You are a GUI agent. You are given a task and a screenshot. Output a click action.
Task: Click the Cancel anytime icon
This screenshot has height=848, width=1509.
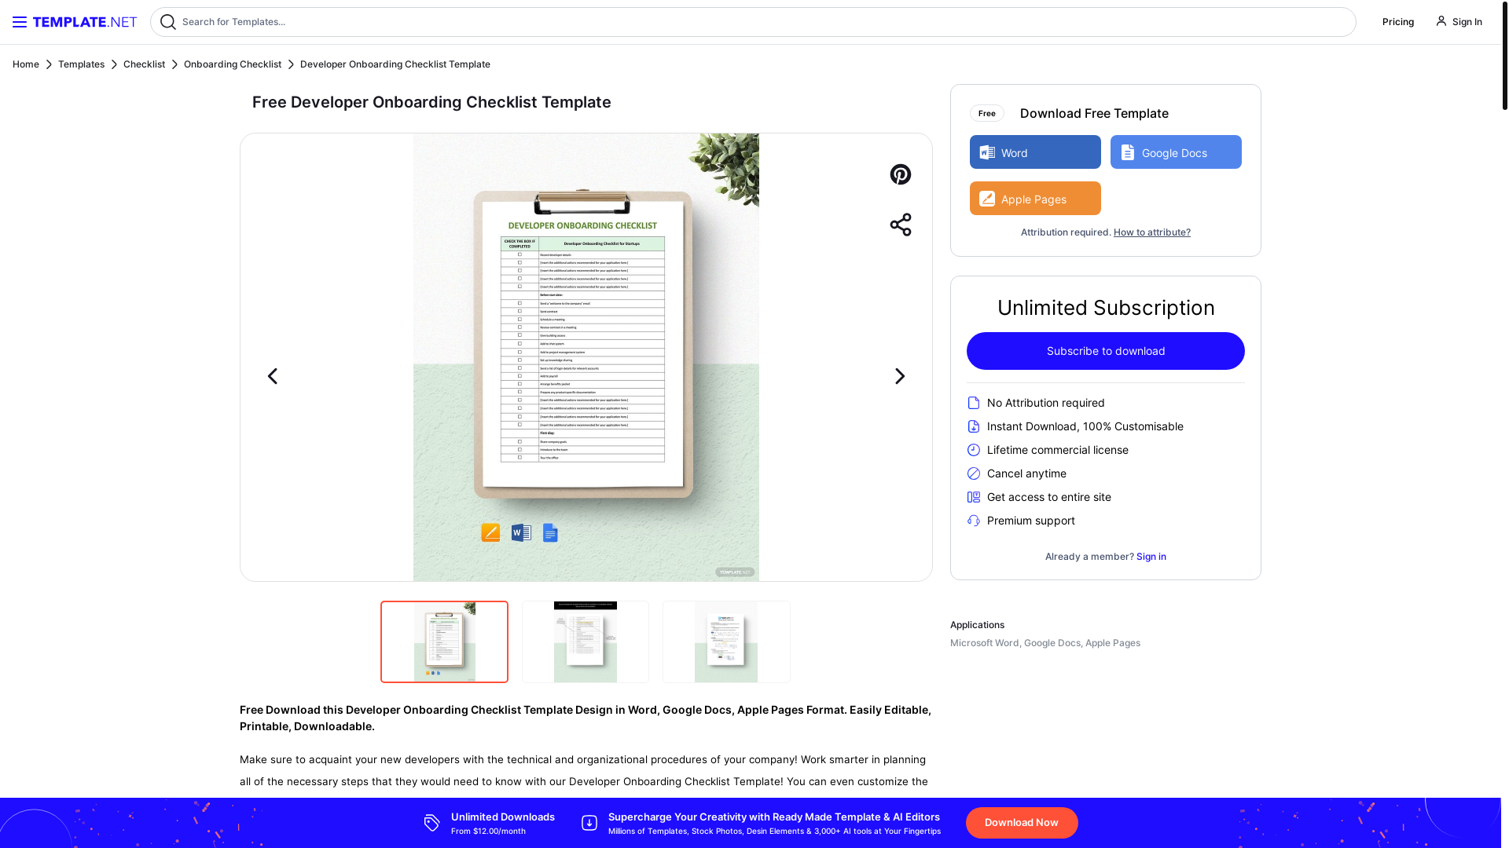[x=974, y=473]
